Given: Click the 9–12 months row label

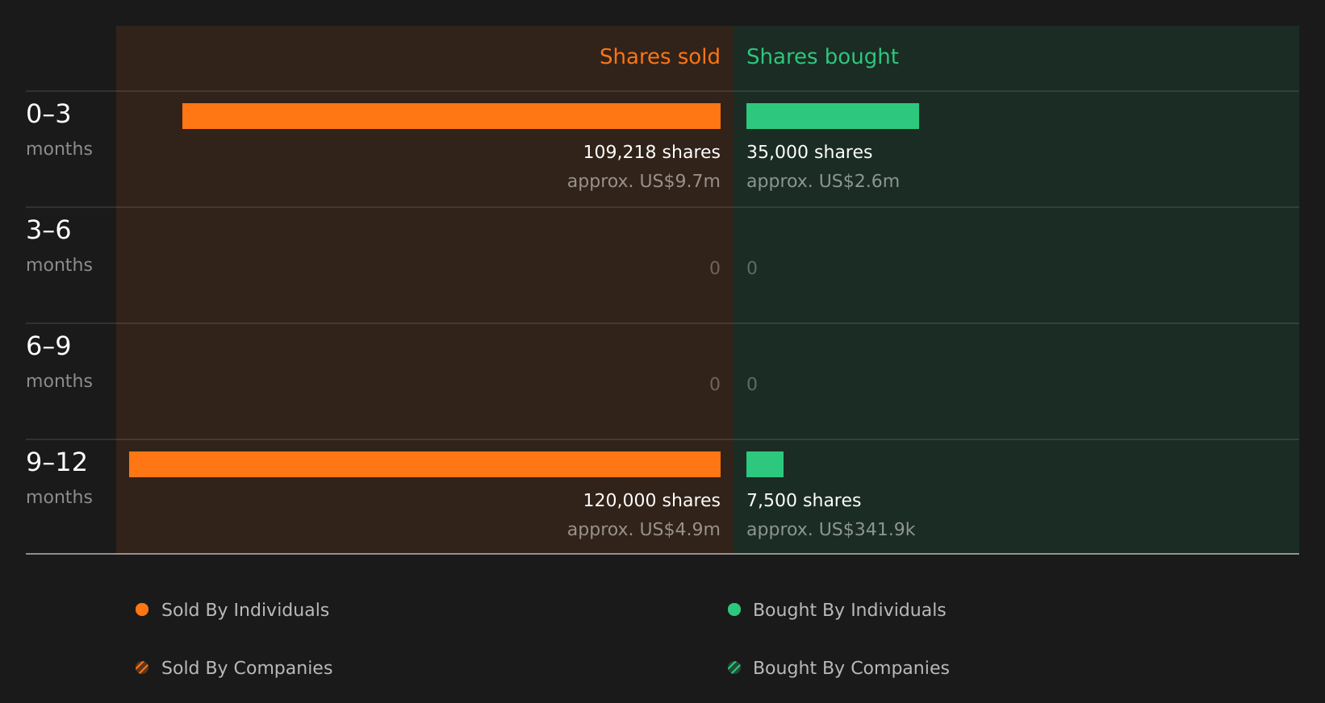Looking at the screenshot, I should [59, 478].
